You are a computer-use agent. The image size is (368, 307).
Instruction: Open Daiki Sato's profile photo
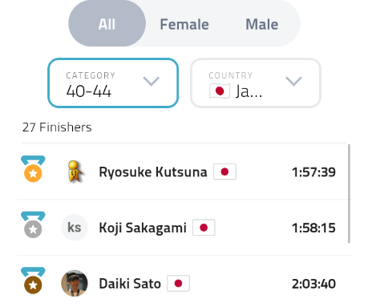point(75,283)
